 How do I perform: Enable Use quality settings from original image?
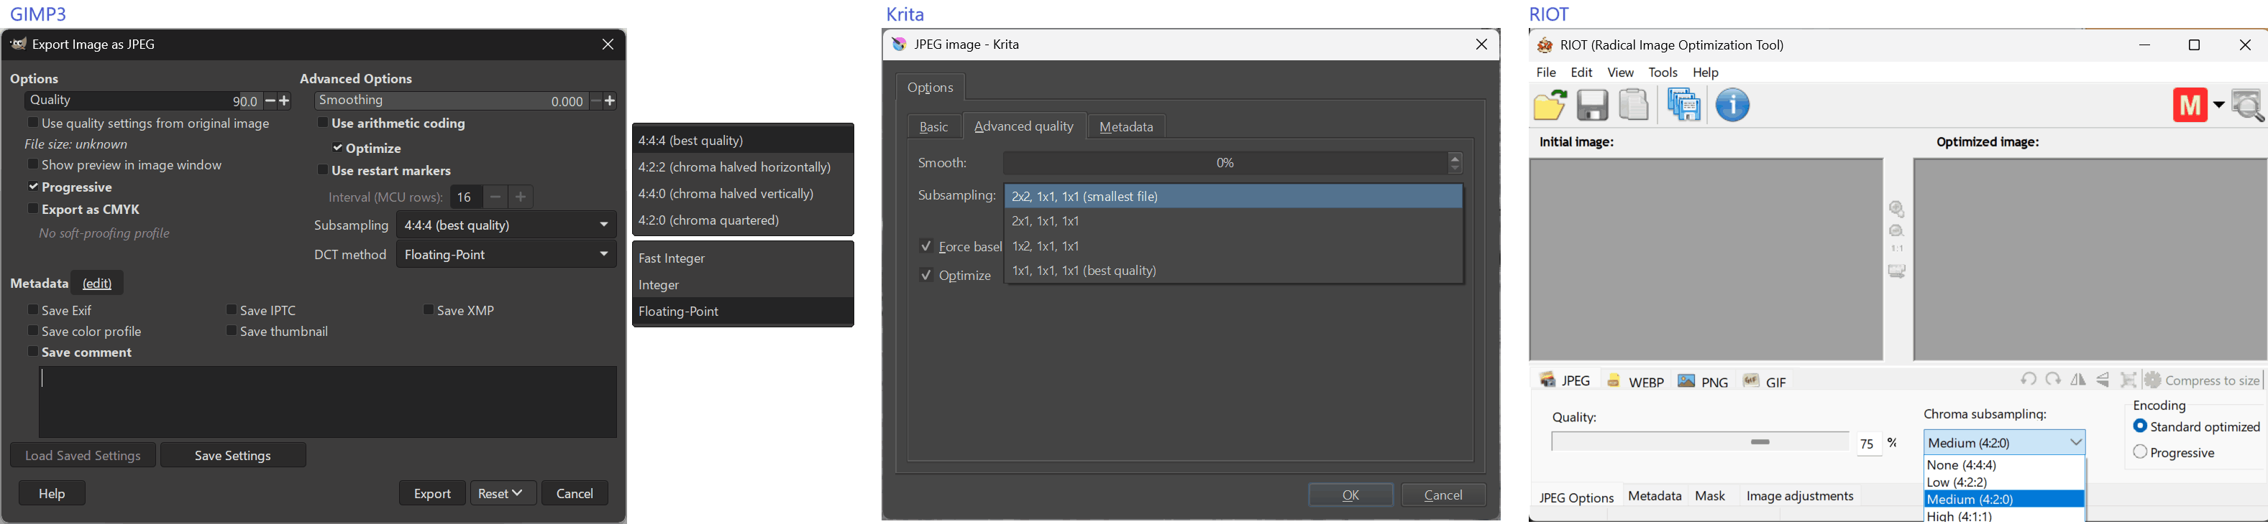32,123
